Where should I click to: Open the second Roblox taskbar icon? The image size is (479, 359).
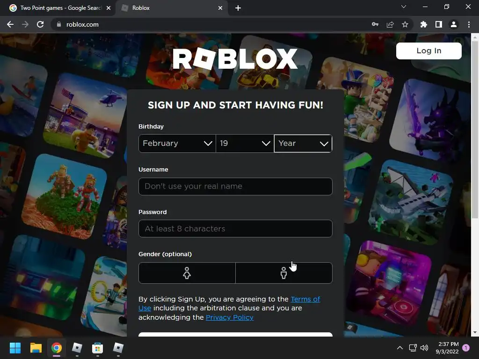point(118,348)
